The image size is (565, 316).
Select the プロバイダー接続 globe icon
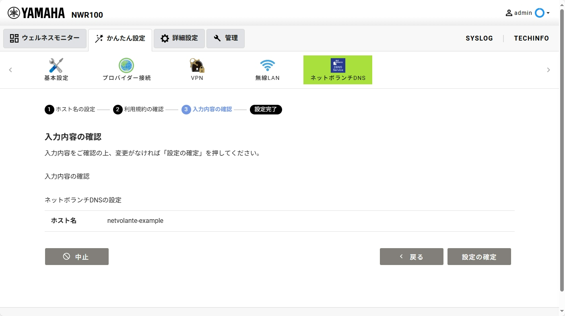click(x=126, y=65)
